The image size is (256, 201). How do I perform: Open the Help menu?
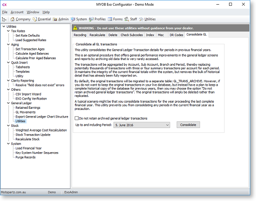pos(46,12)
